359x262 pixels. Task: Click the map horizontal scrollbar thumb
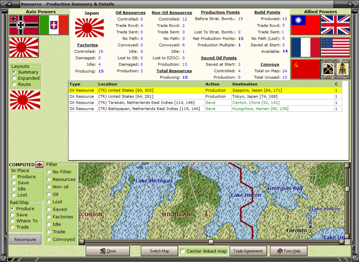[211, 242]
